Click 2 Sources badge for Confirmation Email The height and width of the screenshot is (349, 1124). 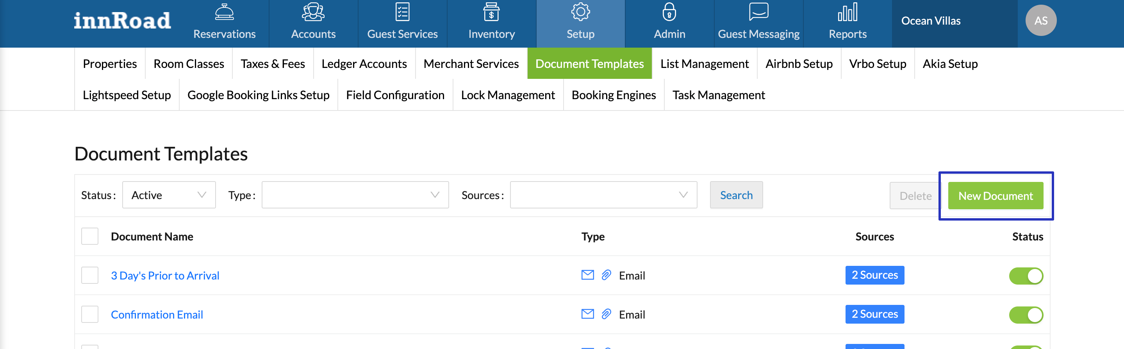(874, 314)
